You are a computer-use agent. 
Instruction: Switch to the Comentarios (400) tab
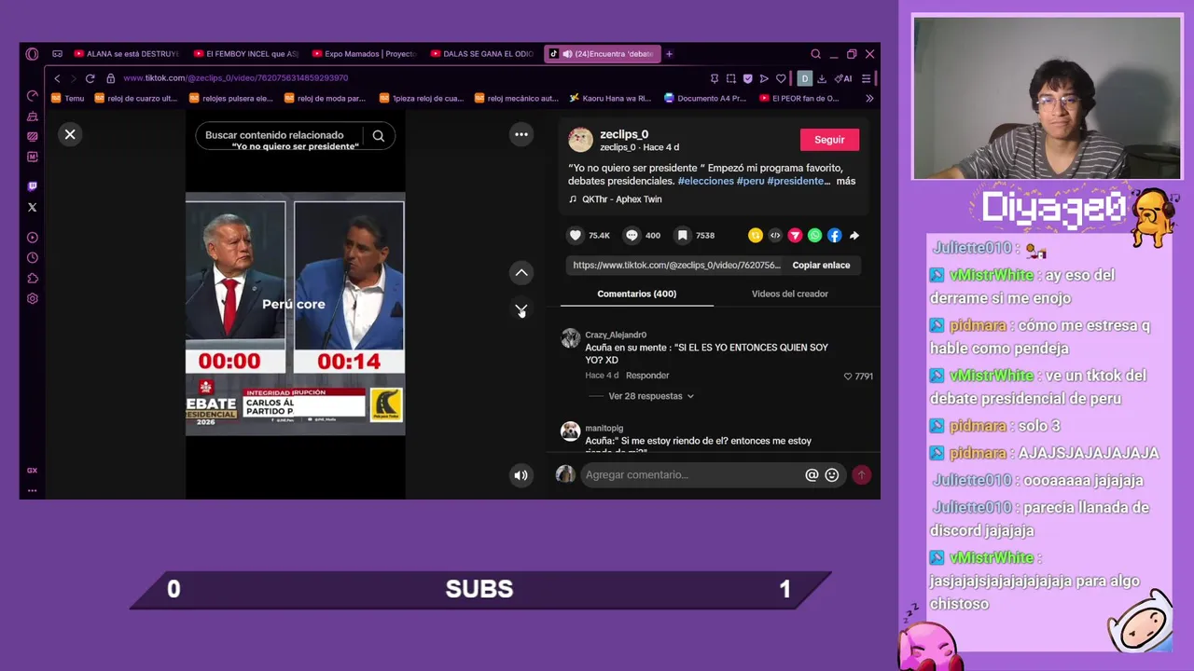tap(637, 294)
